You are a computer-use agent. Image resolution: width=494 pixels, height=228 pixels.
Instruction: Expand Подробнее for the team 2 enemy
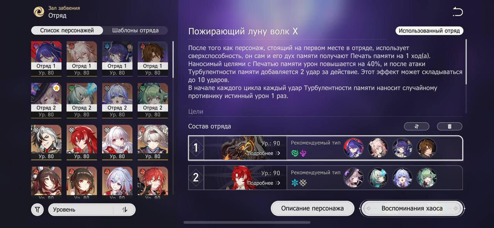pyautogui.click(x=264, y=183)
